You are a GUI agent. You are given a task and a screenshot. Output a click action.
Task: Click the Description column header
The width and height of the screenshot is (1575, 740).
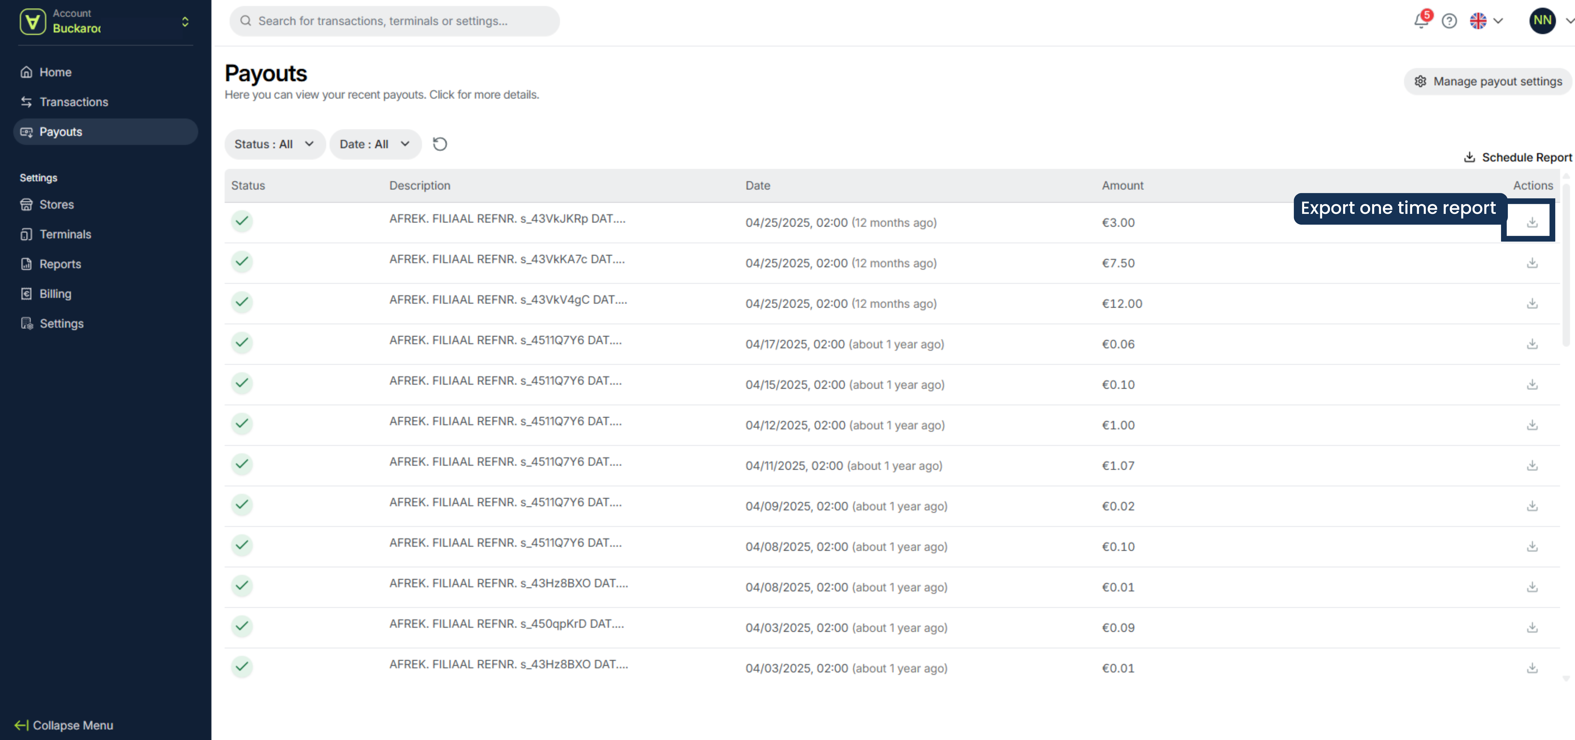[420, 186]
